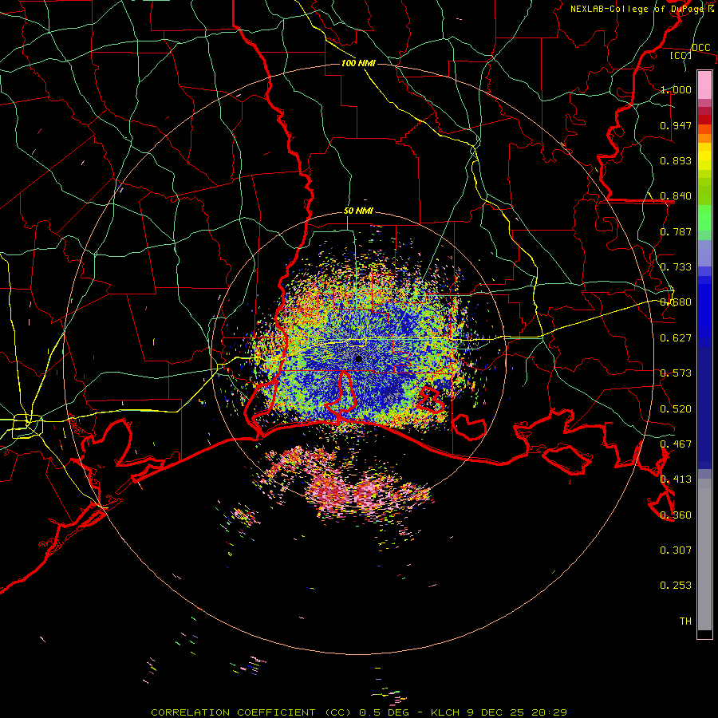Click the 0.5 DEG elevation text
This screenshot has width=718, height=718.
[x=385, y=712]
